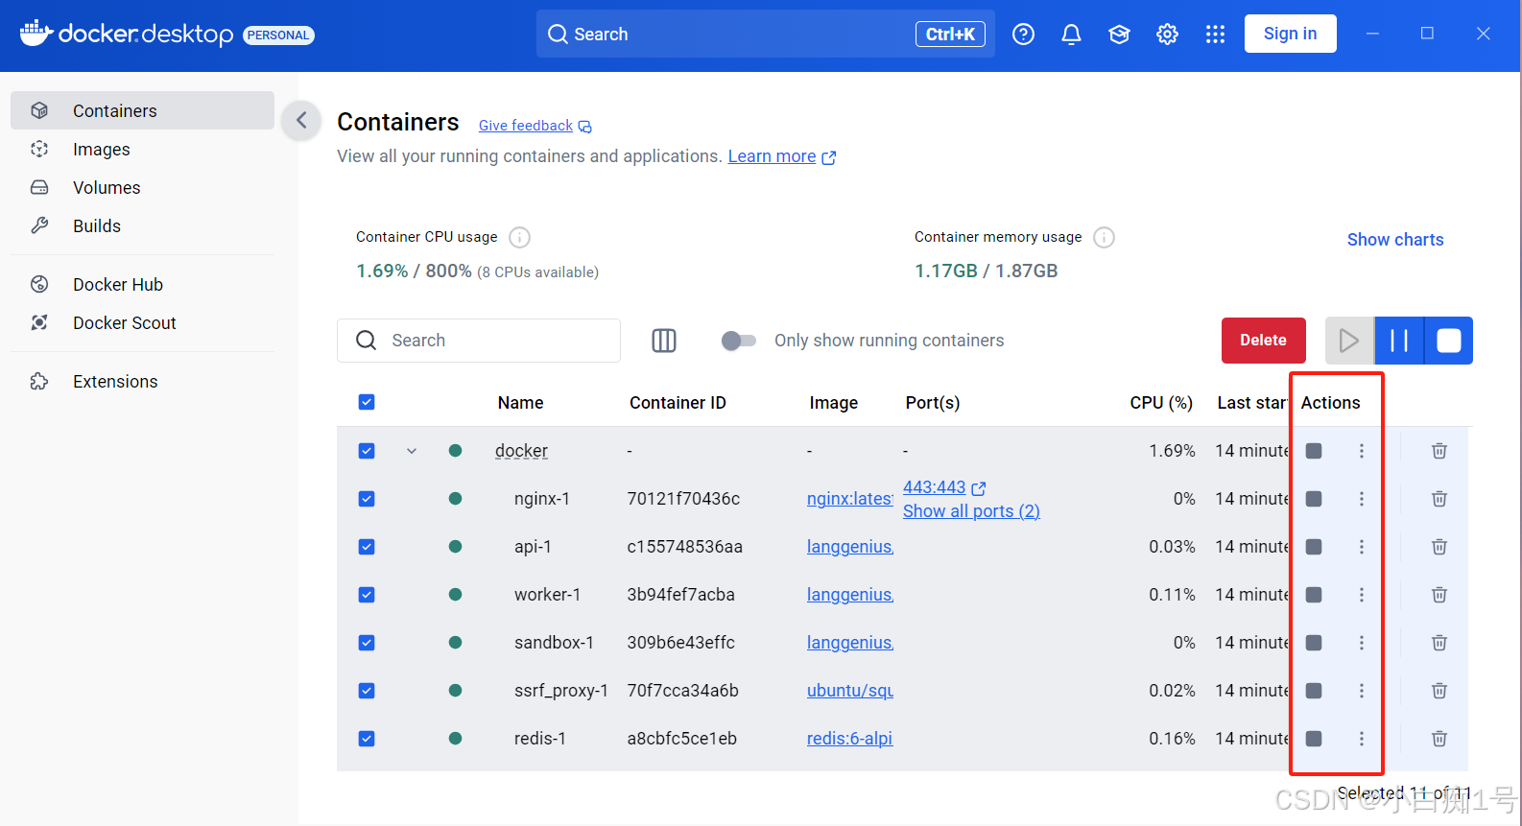Uncheck the sandbox-1 checkbox

367,643
